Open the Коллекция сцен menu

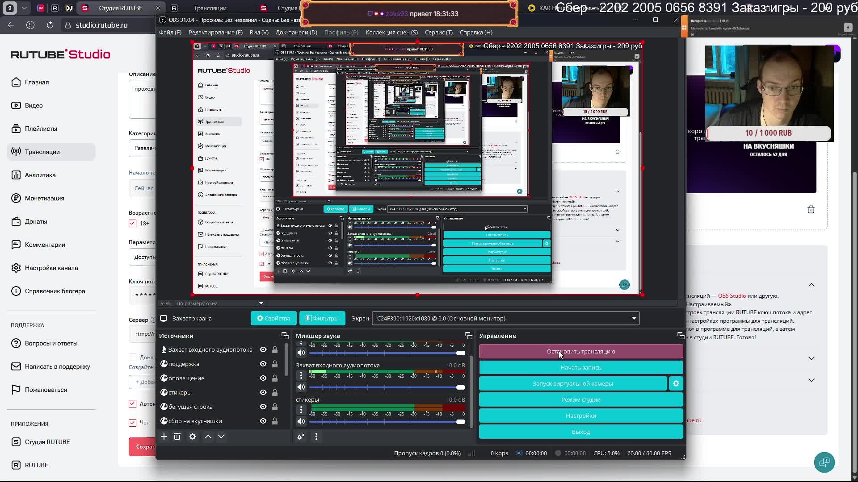[x=391, y=32]
